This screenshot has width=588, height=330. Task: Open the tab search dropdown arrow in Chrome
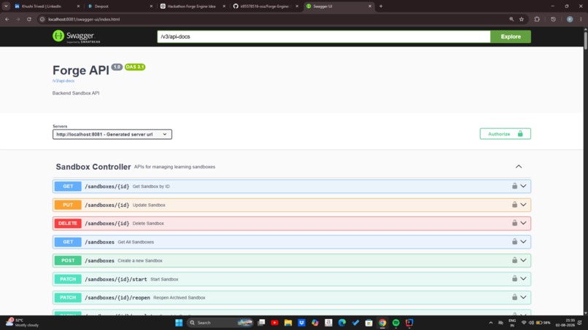click(6, 6)
